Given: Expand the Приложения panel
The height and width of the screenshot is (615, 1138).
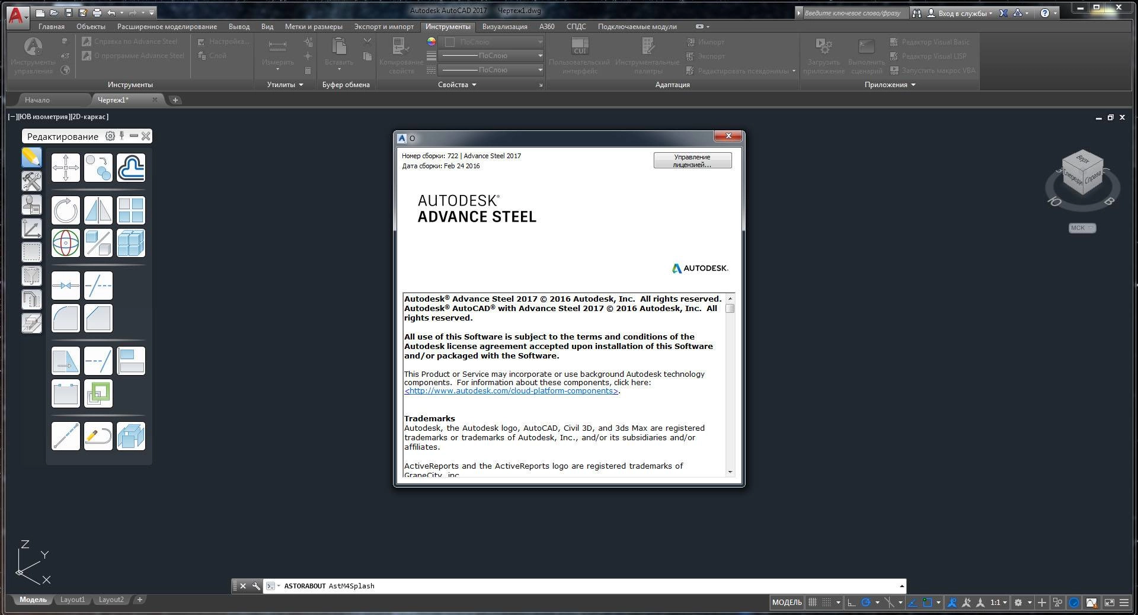Looking at the screenshot, I should [x=890, y=85].
